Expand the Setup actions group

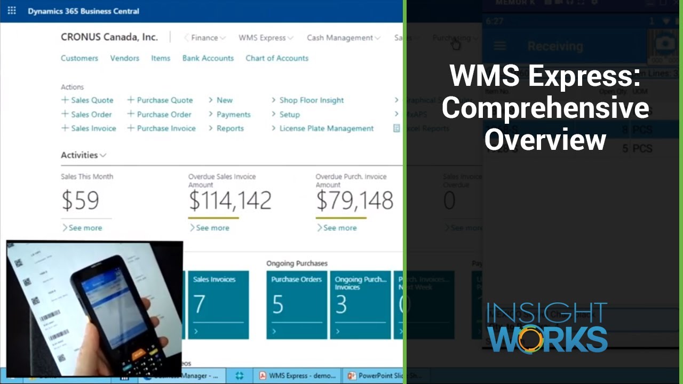pyautogui.click(x=285, y=114)
